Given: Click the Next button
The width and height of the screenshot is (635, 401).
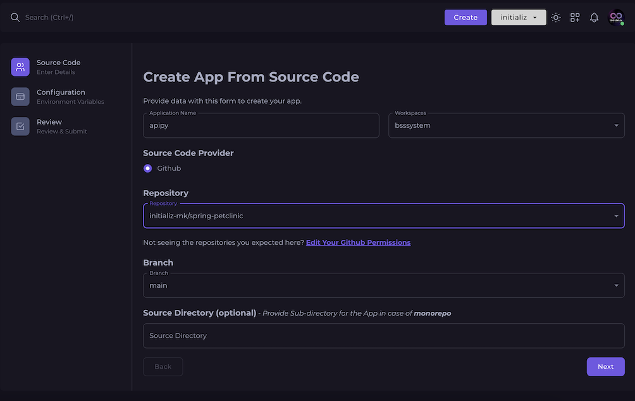Looking at the screenshot, I should tap(605, 366).
